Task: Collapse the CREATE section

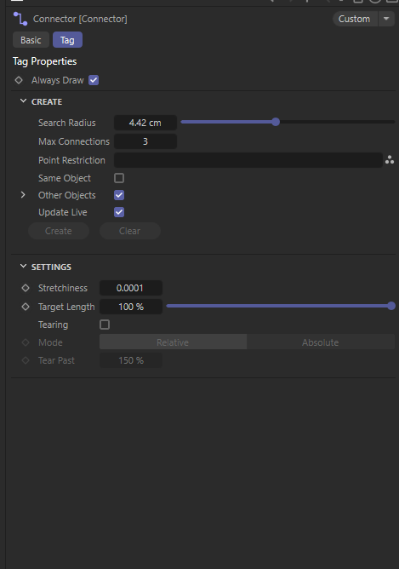Action: [x=23, y=101]
